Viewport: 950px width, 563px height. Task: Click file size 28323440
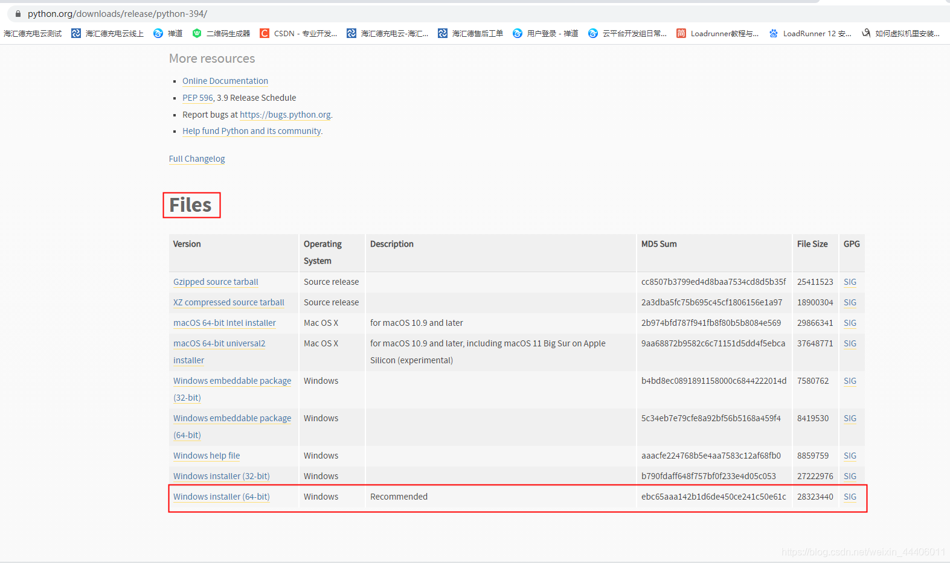tap(815, 497)
